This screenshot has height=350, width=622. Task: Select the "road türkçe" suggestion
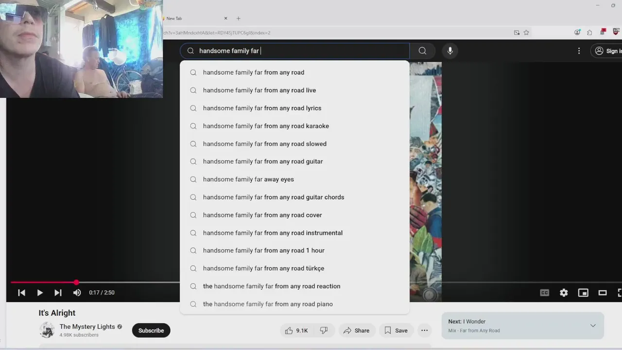294,268
